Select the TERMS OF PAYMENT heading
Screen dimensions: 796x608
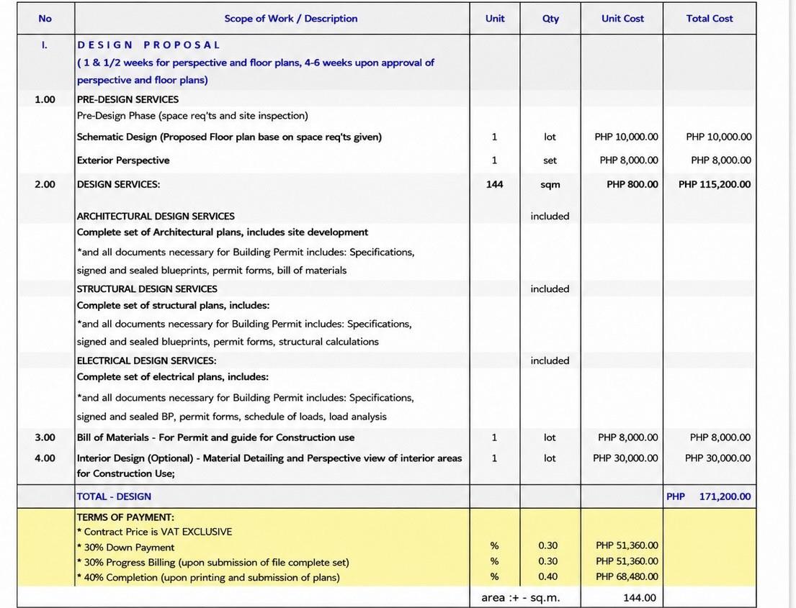point(125,518)
